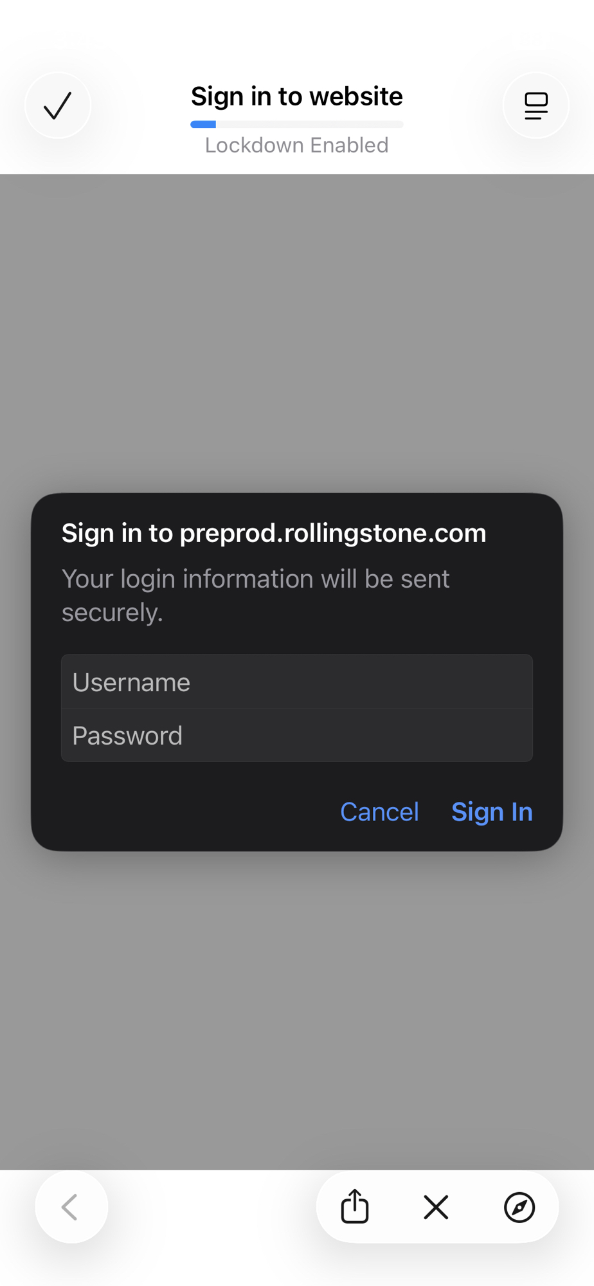
Task: Tap the "login information will be sent securely" text
Action: [x=255, y=595]
